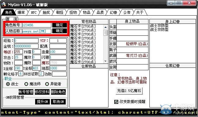Select the 角色 tab
The height and width of the screenshot is (117, 198).
(9, 12)
